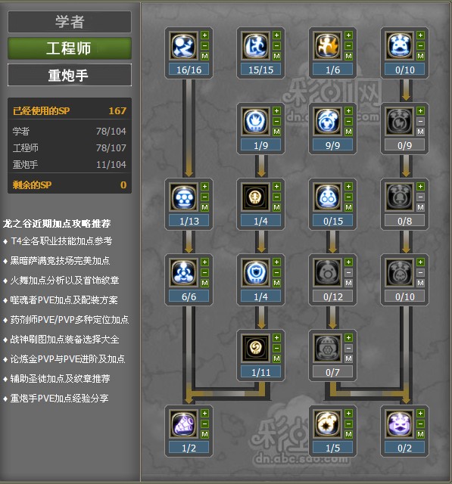Click the 6/6 tower skill icon

point(184,272)
